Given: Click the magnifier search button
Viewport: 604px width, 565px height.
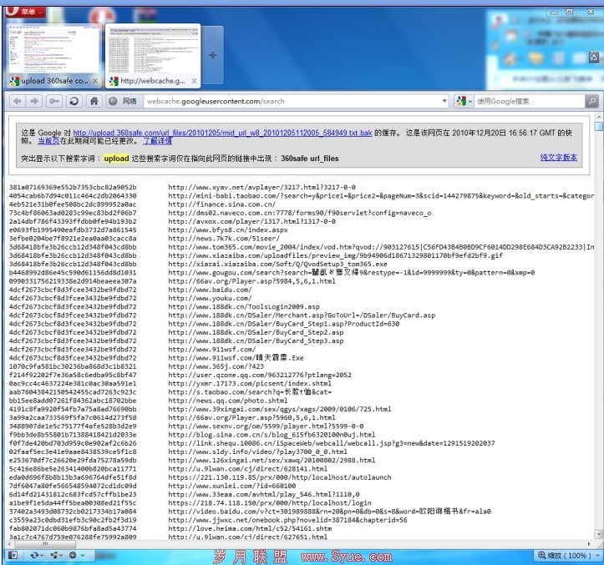Looking at the screenshot, I should (592, 101).
